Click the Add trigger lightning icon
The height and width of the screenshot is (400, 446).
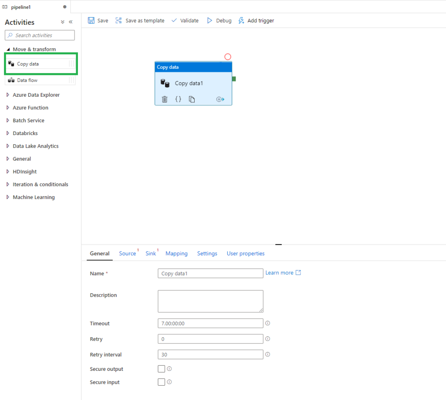241,20
